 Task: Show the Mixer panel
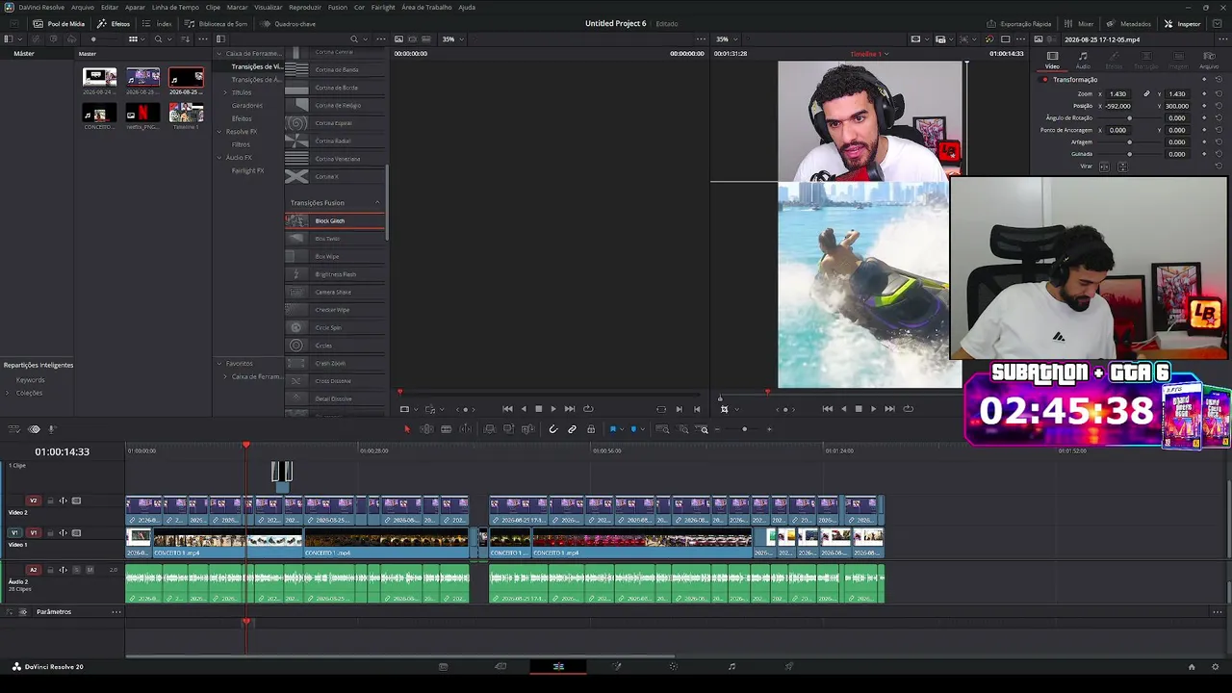[1078, 23]
